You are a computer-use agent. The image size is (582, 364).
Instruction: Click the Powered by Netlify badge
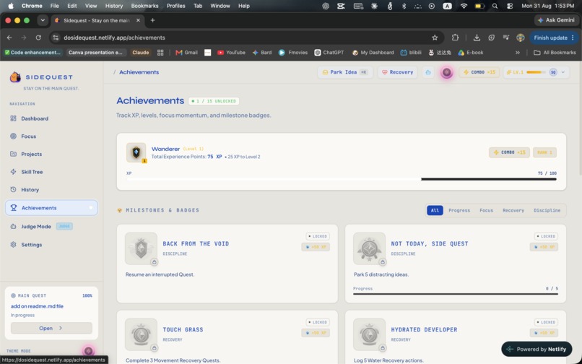pos(537,349)
